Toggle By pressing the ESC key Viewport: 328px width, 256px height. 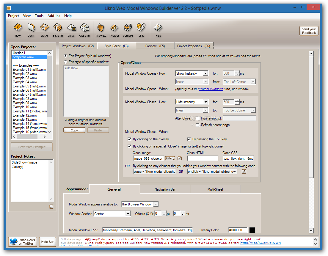pos(189,139)
